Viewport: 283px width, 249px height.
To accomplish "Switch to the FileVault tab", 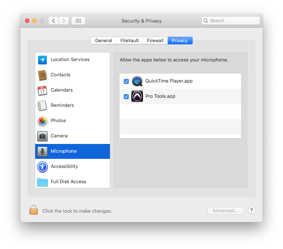I will coord(130,40).
